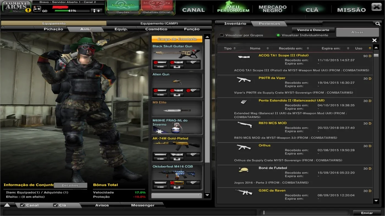The width and height of the screenshot is (385, 216).
Task: Click Iniciar Partida Oficial button
Action: [x=157, y=5]
